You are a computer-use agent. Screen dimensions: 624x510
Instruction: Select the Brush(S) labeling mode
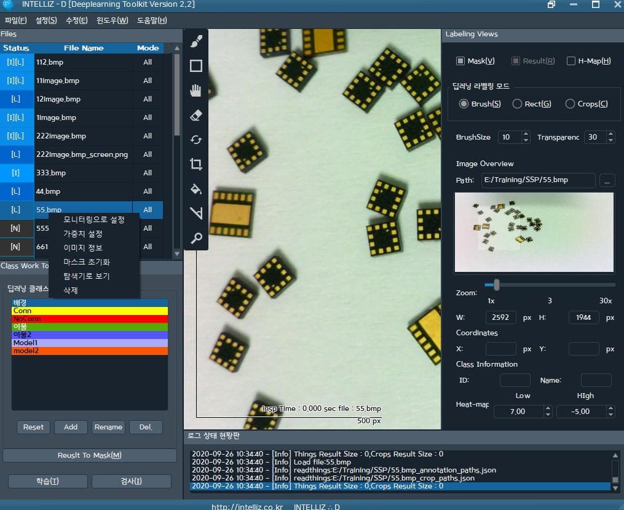[463, 104]
